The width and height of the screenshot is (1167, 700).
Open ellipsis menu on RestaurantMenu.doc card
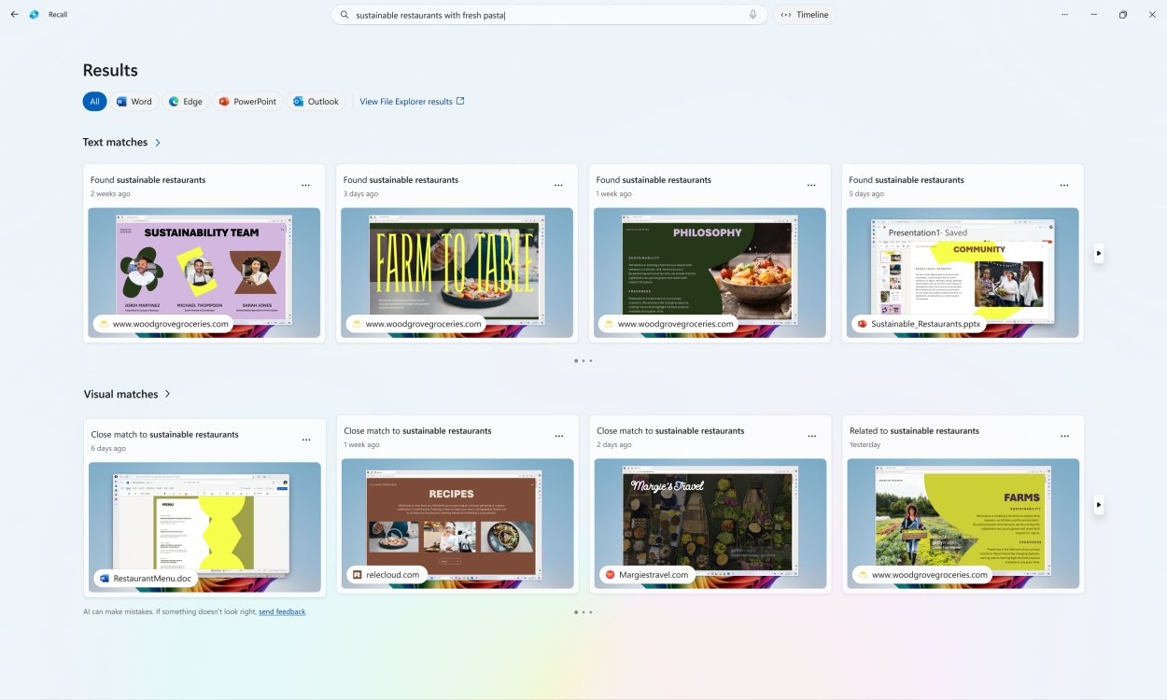point(306,440)
